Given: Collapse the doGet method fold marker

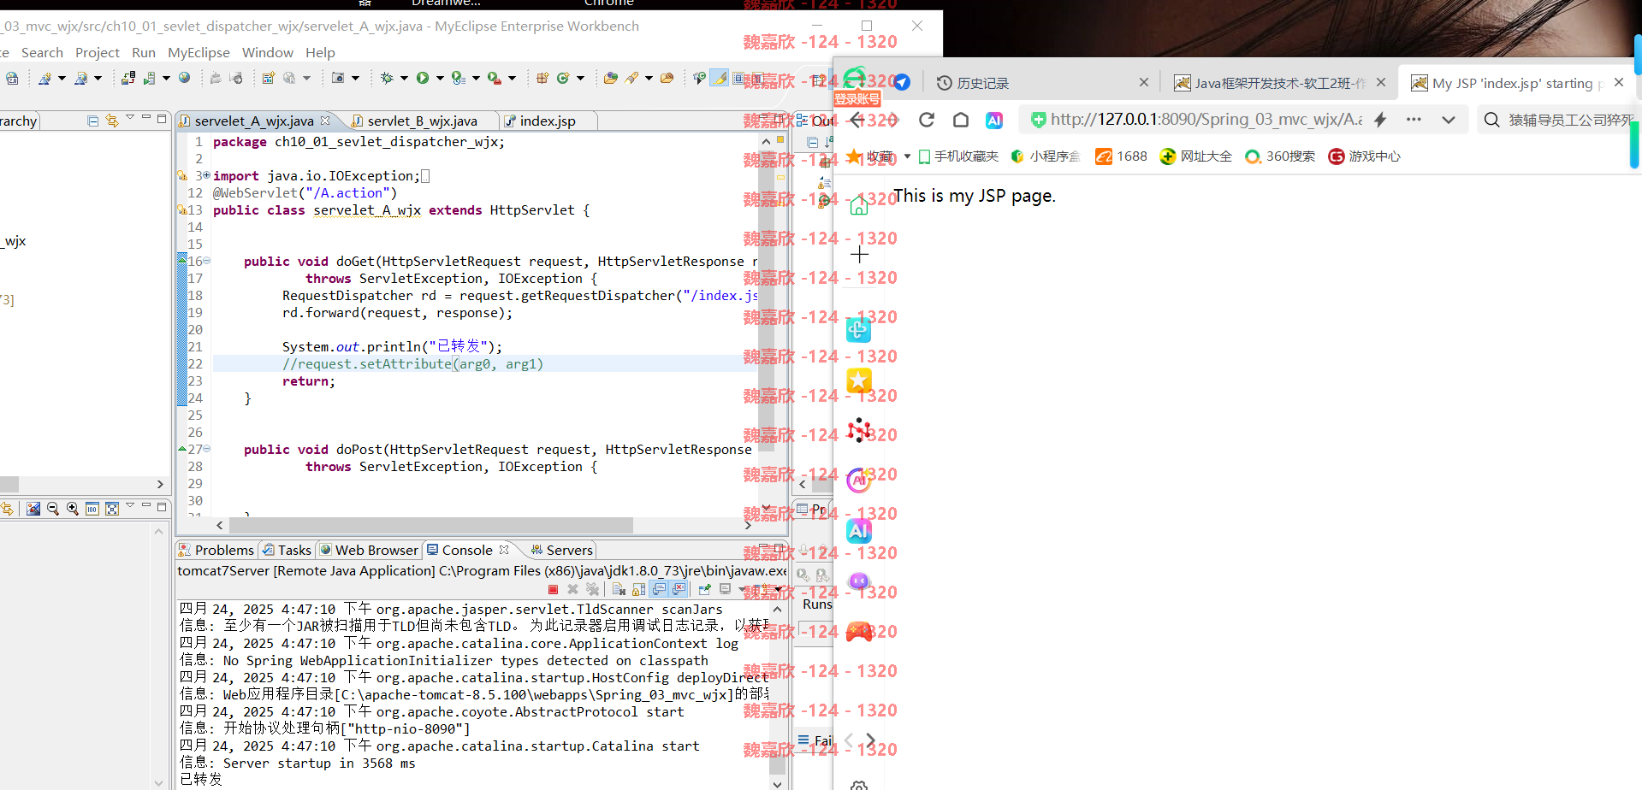Looking at the screenshot, I should 206,261.
